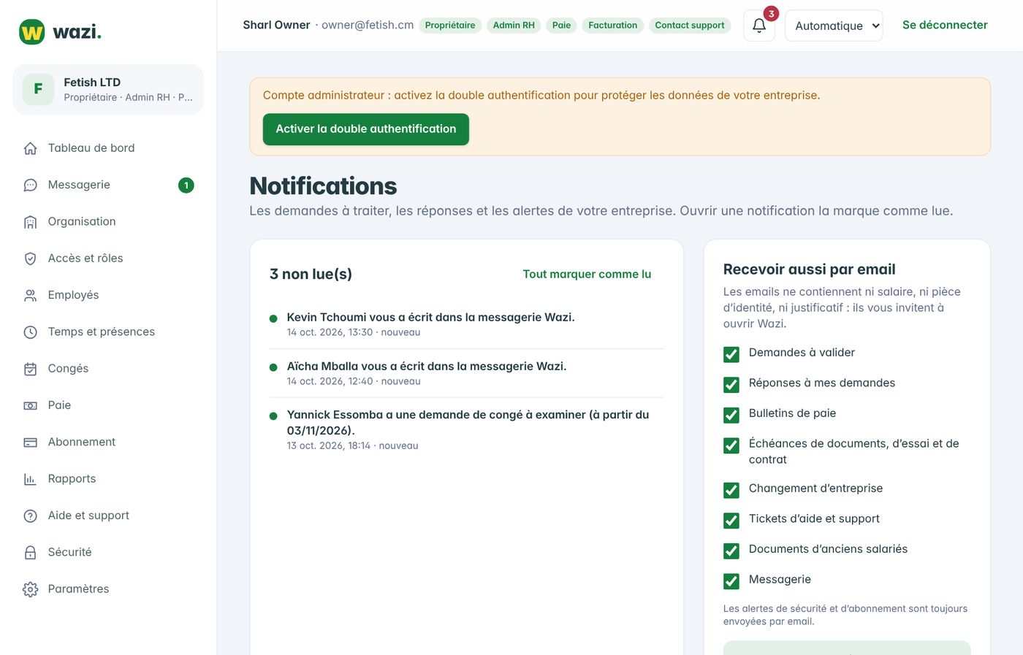
Task: Click the Propriétaire role badge
Action: 450,26
